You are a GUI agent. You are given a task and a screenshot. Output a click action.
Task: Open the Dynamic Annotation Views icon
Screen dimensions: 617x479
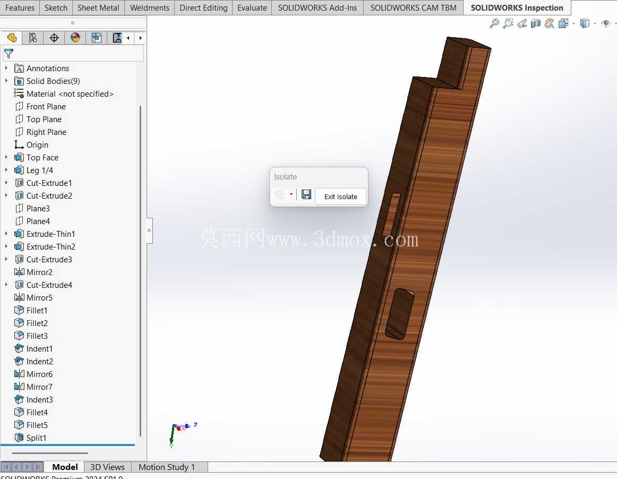tap(550, 23)
